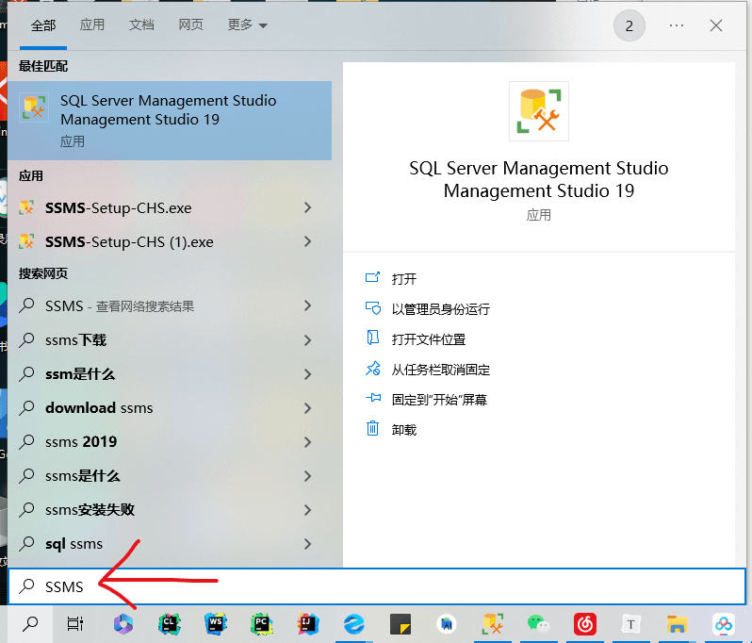Select the 'ssms下载' suggestion
The width and height of the screenshot is (752, 643).
(170, 340)
